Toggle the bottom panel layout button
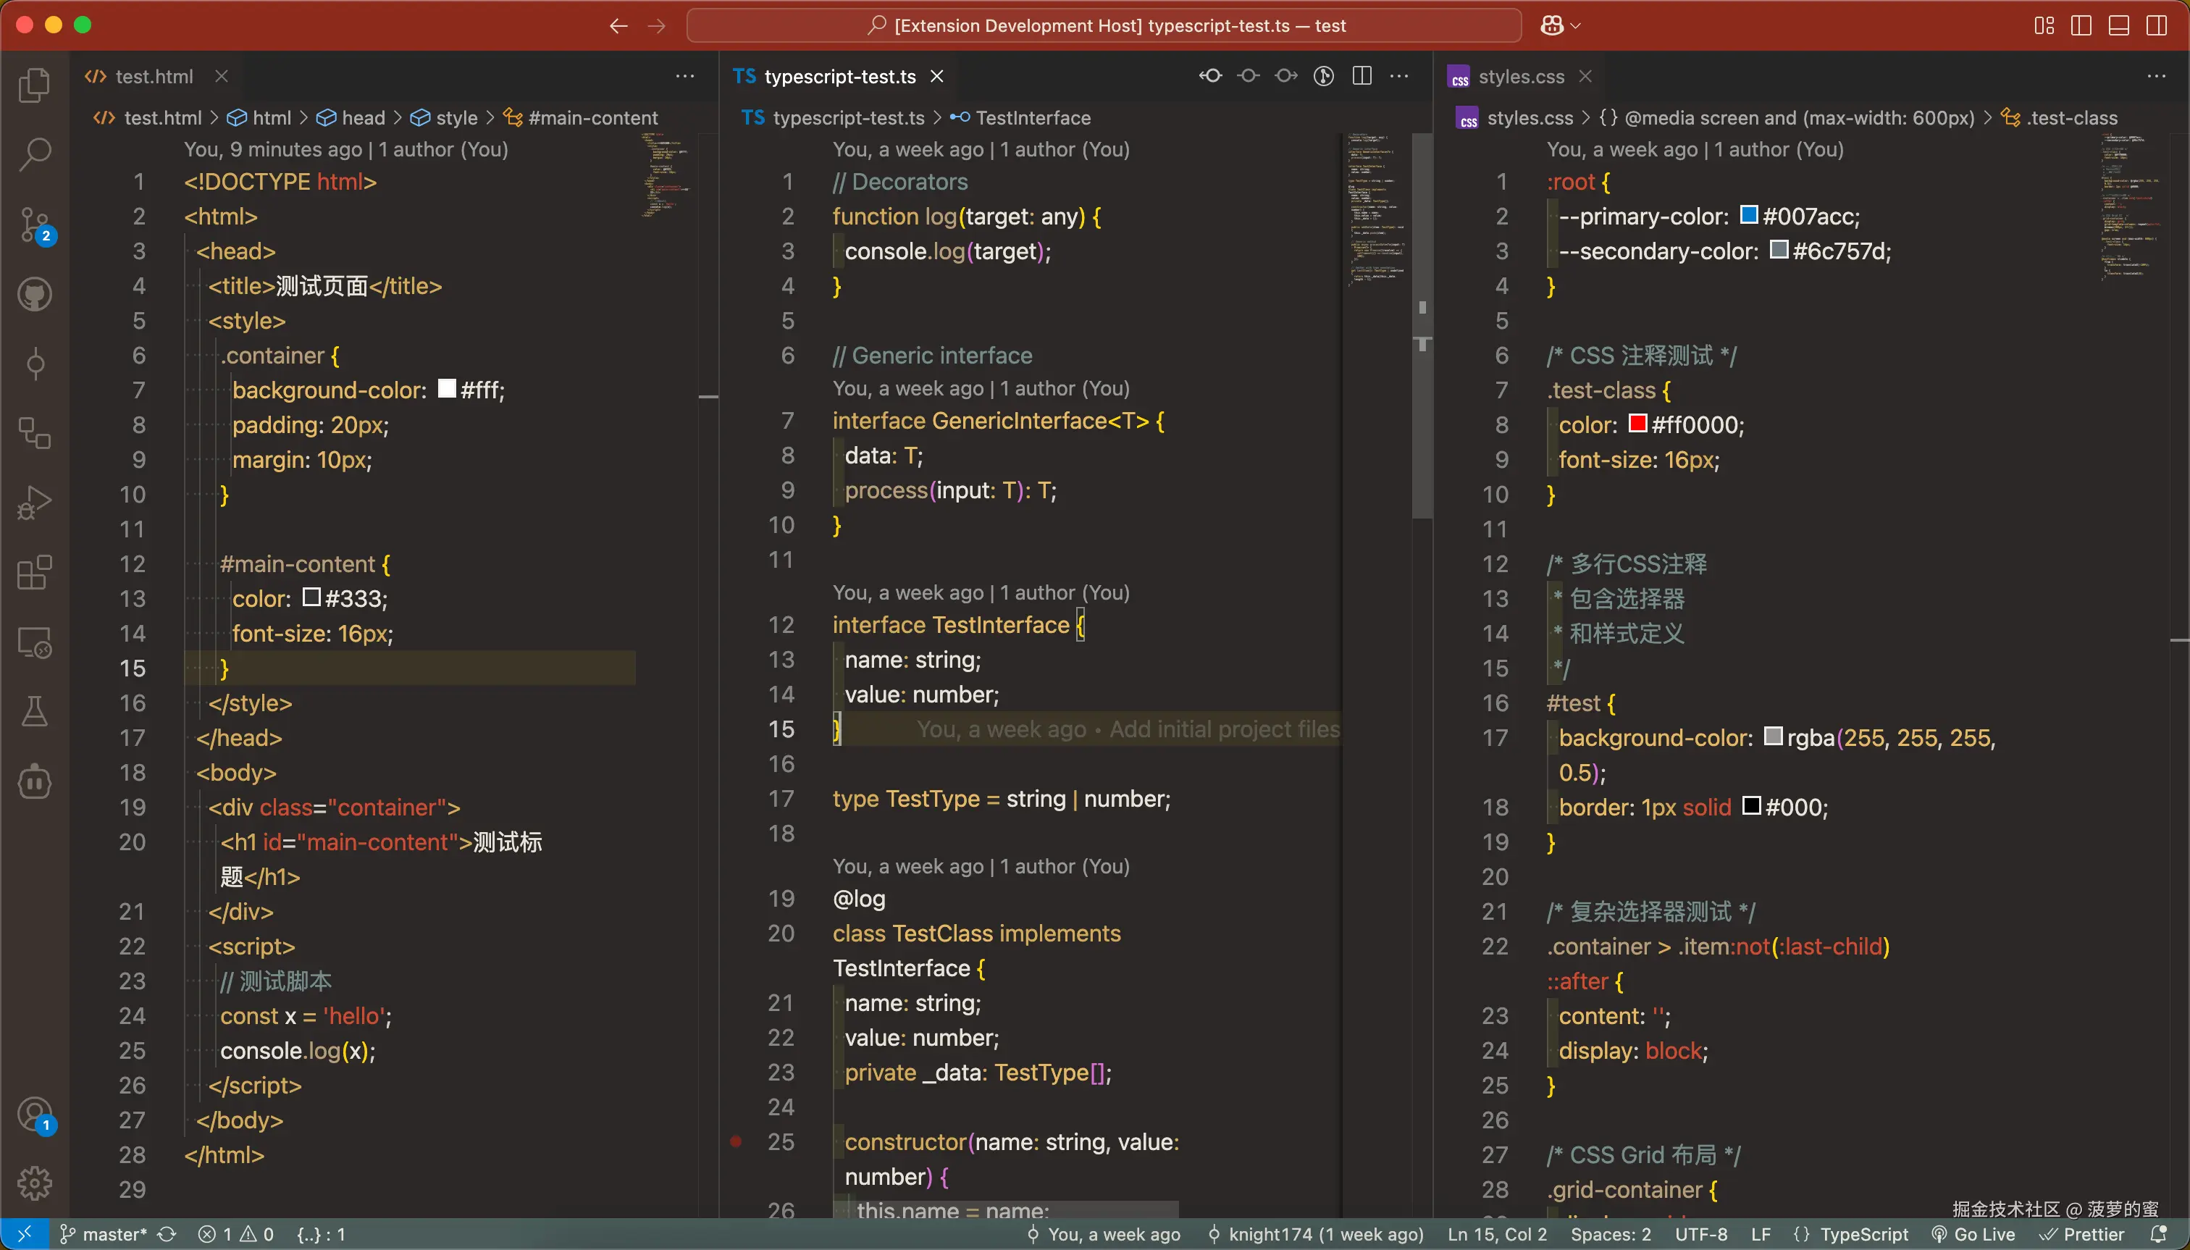 2119,25
